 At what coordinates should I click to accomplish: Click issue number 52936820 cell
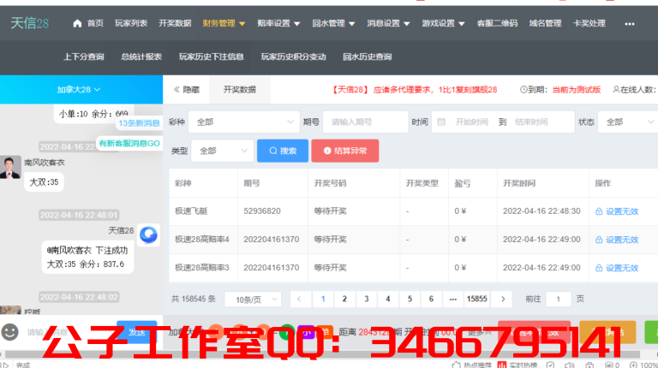click(x=262, y=211)
